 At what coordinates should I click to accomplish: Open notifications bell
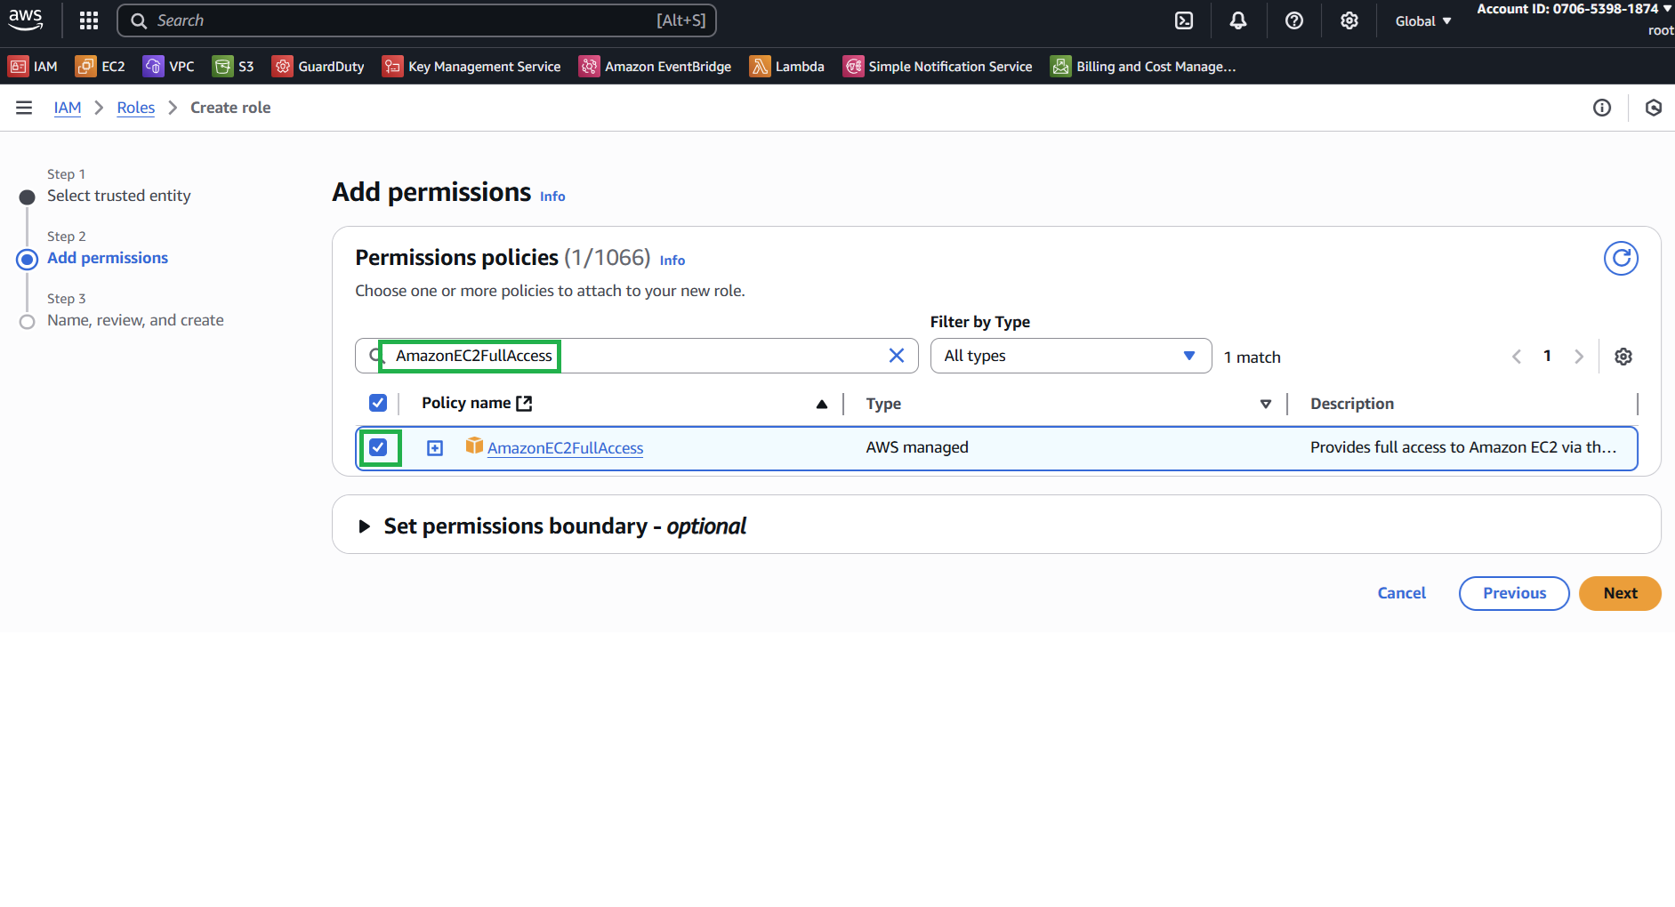[1238, 20]
